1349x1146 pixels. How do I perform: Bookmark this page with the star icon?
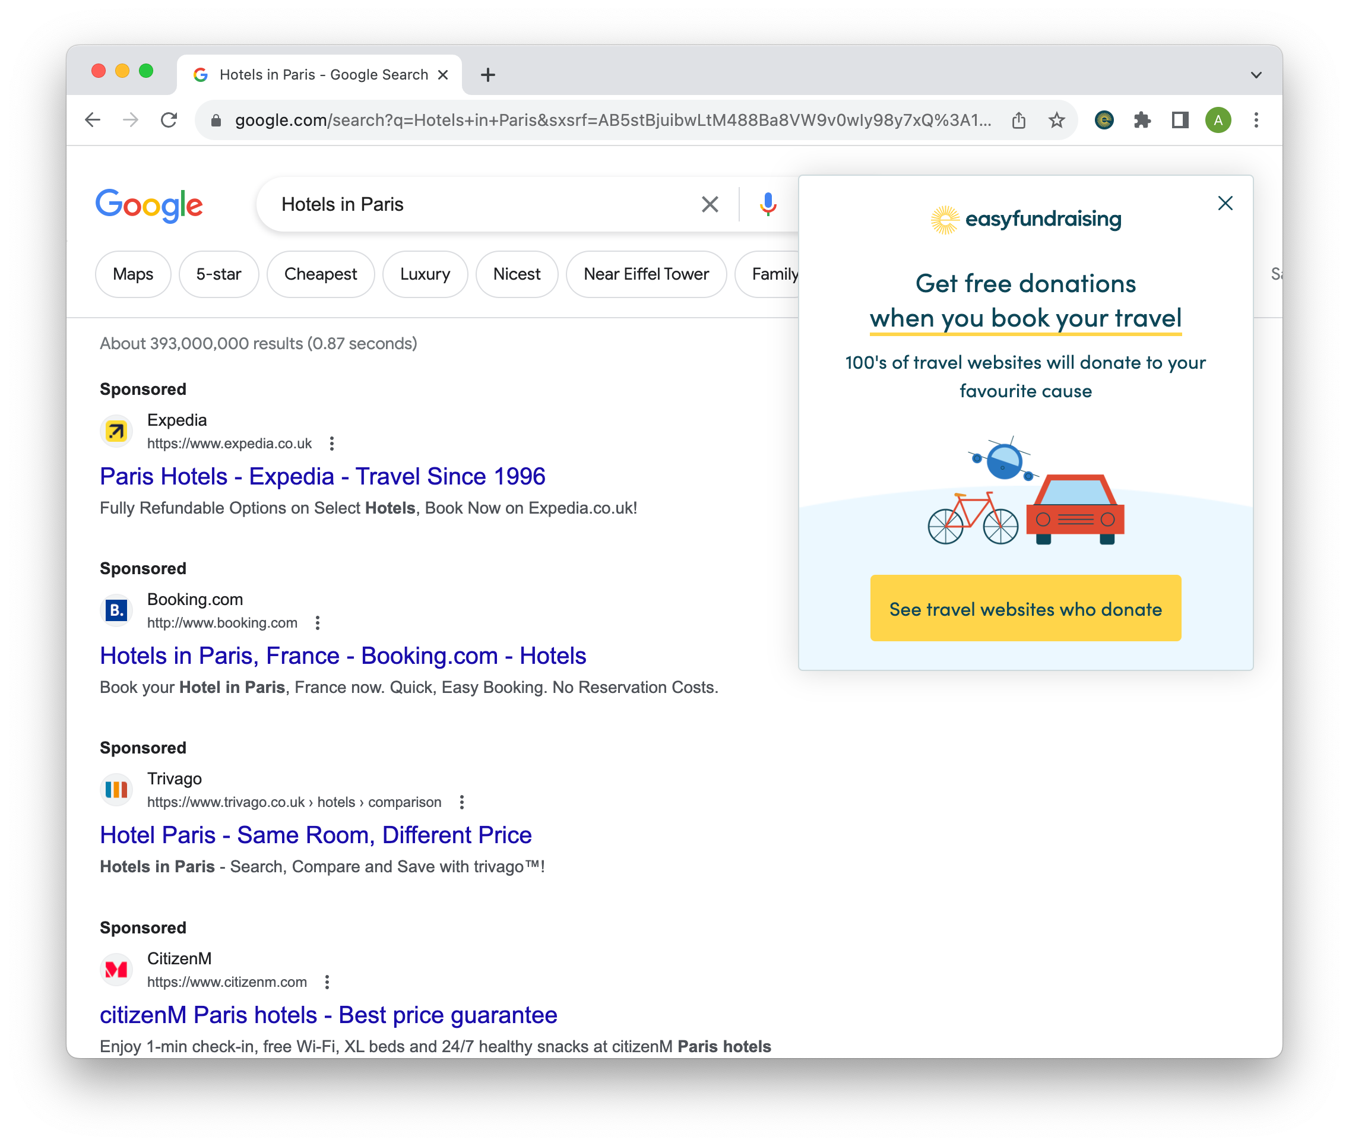pyautogui.click(x=1057, y=120)
